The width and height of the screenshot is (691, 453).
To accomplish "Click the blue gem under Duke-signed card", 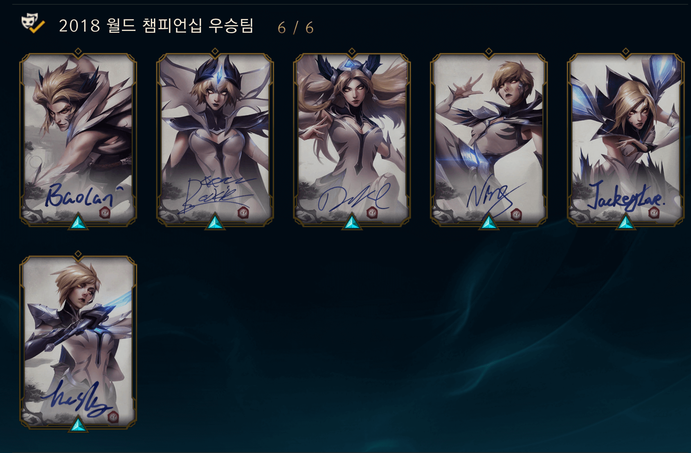I will pyautogui.click(x=352, y=222).
